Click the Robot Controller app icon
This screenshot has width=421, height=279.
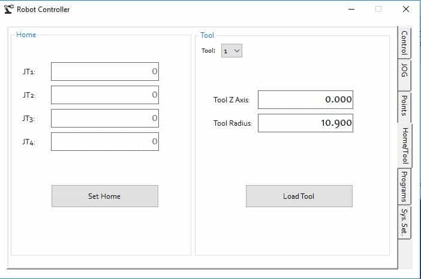pos(8,10)
